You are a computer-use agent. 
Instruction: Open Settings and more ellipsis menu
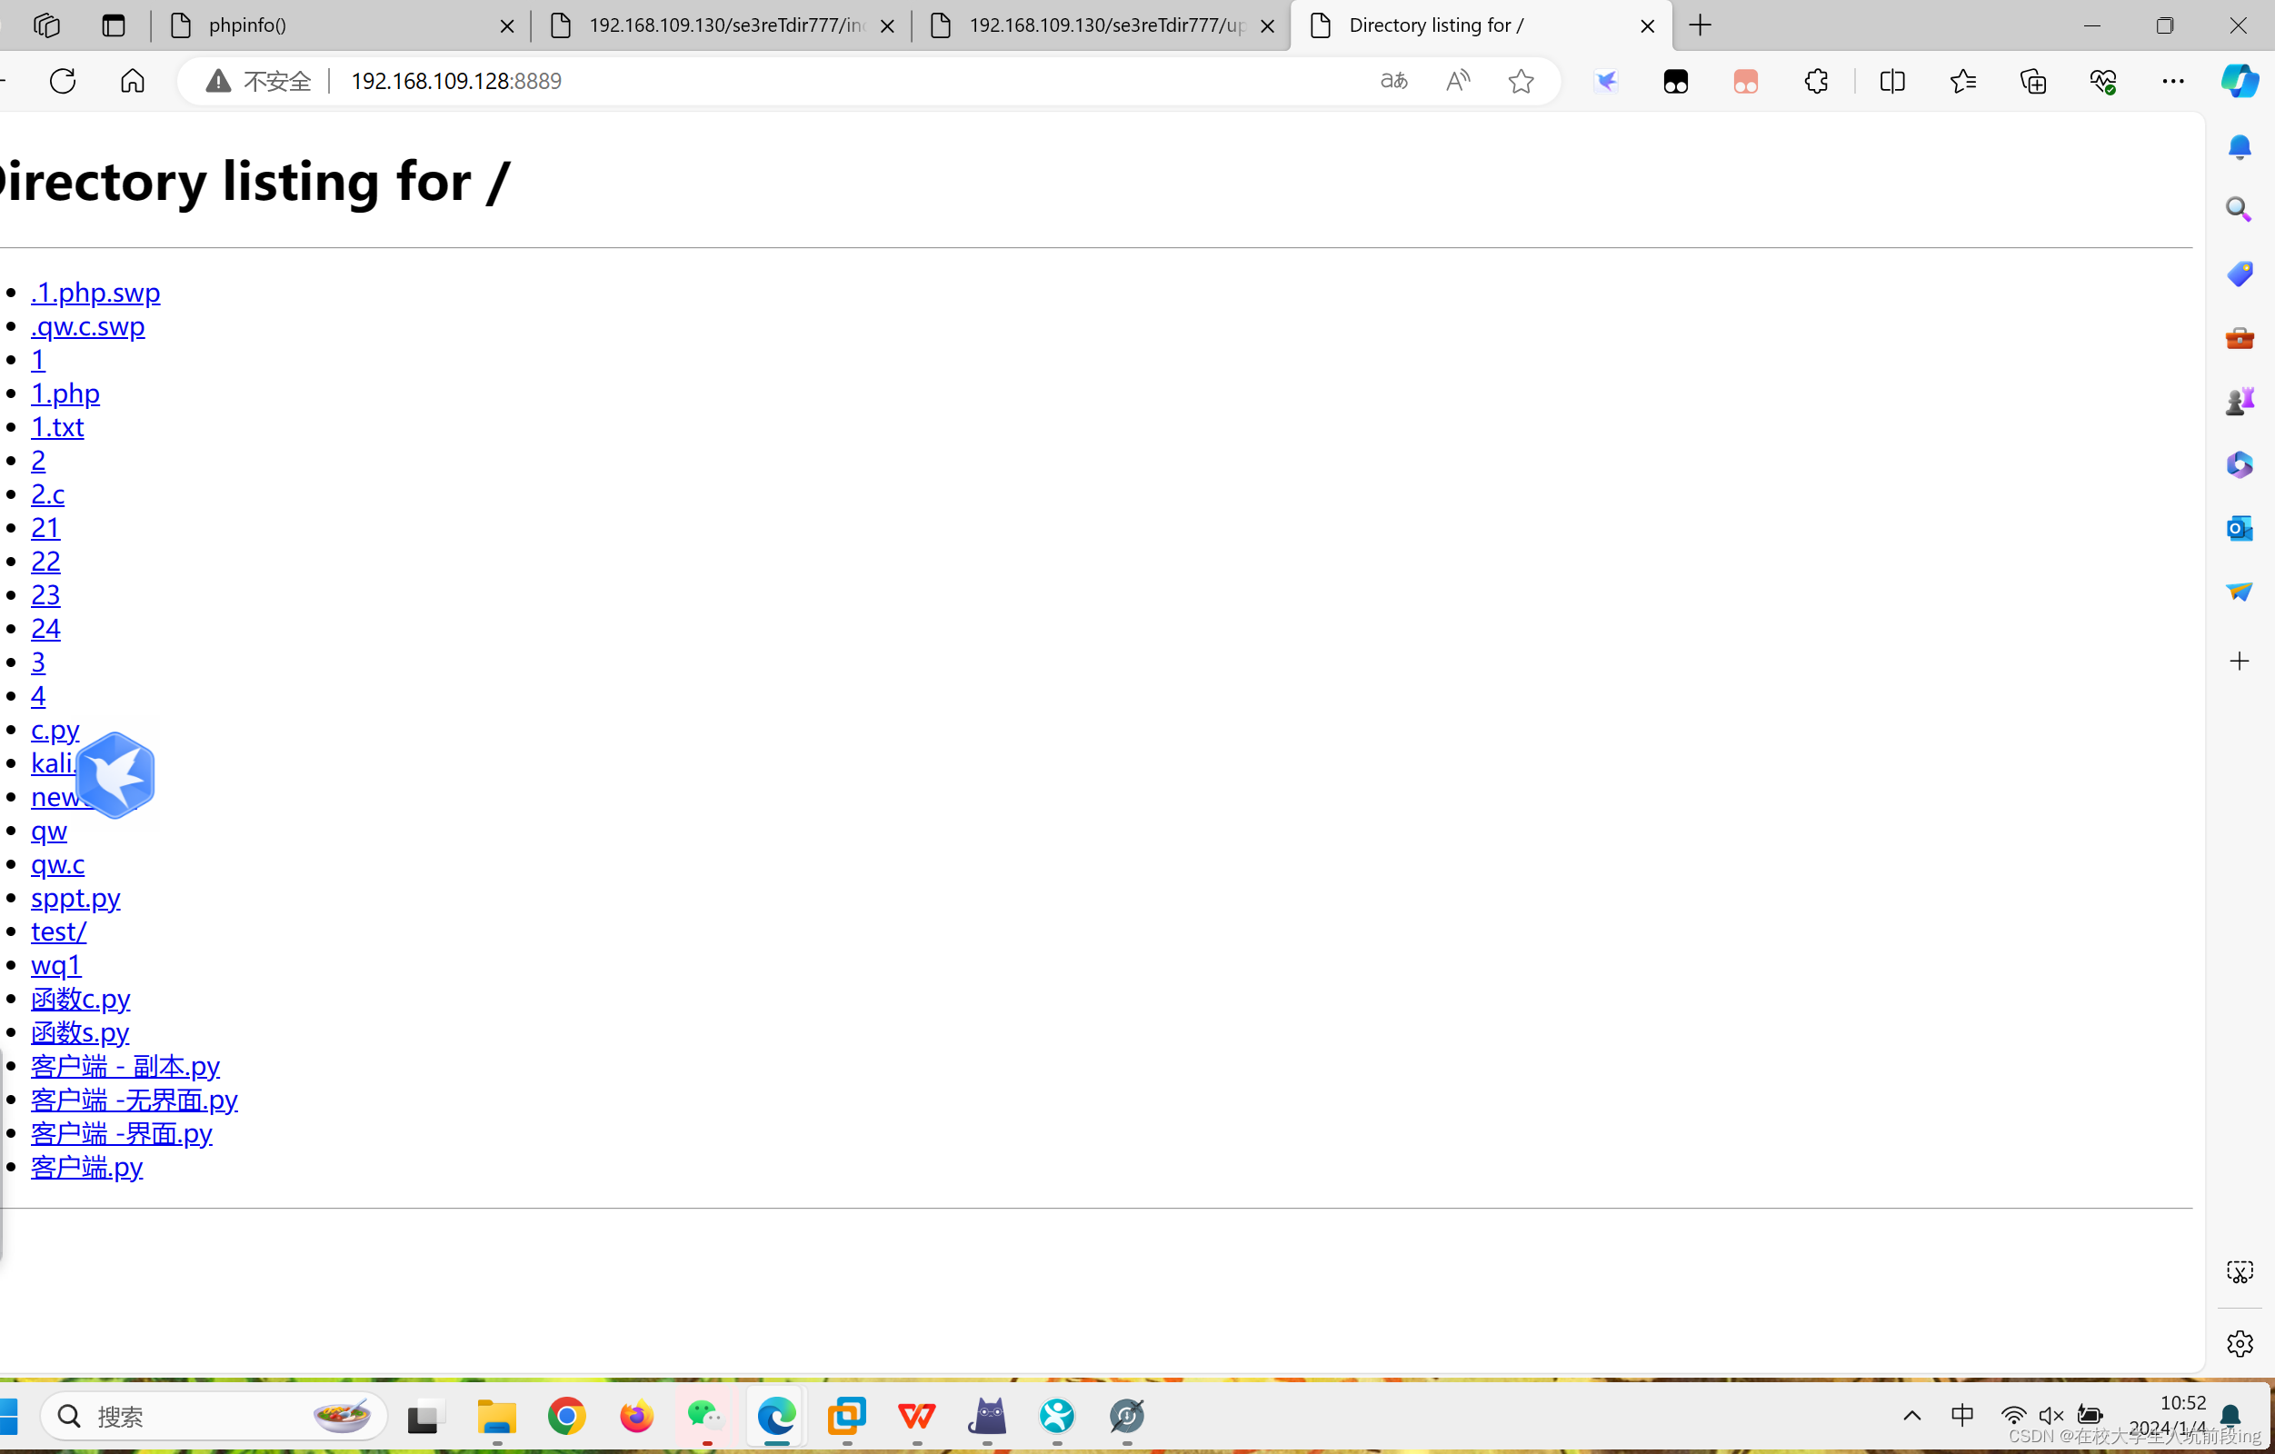2172,81
